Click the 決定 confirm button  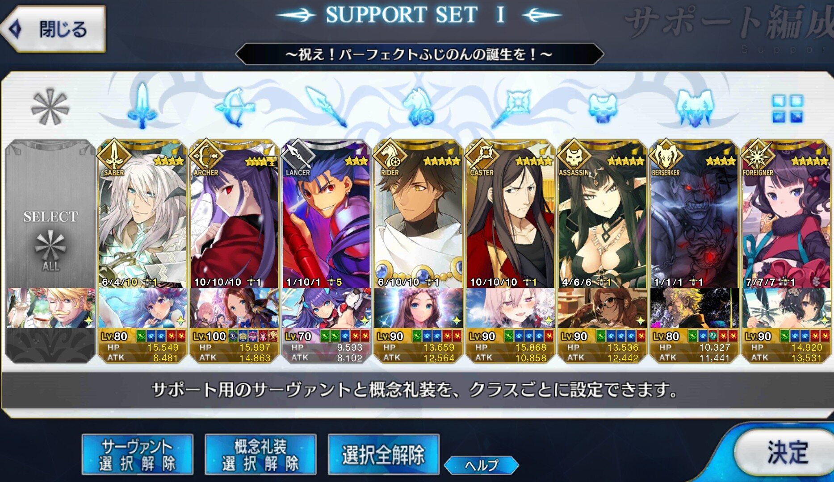point(786,453)
